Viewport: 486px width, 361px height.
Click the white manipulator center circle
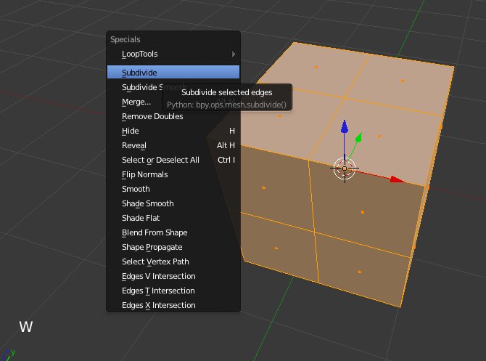tap(345, 169)
